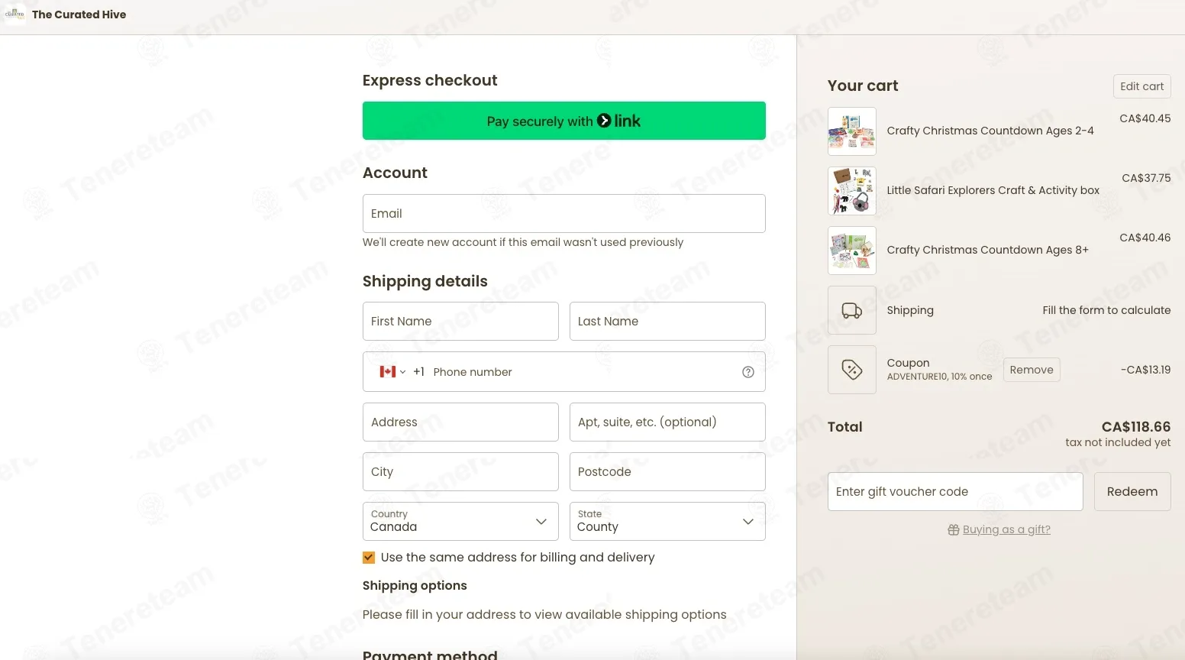Open the Country dropdown showing Canada
1185x660 pixels.
(x=460, y=521)
